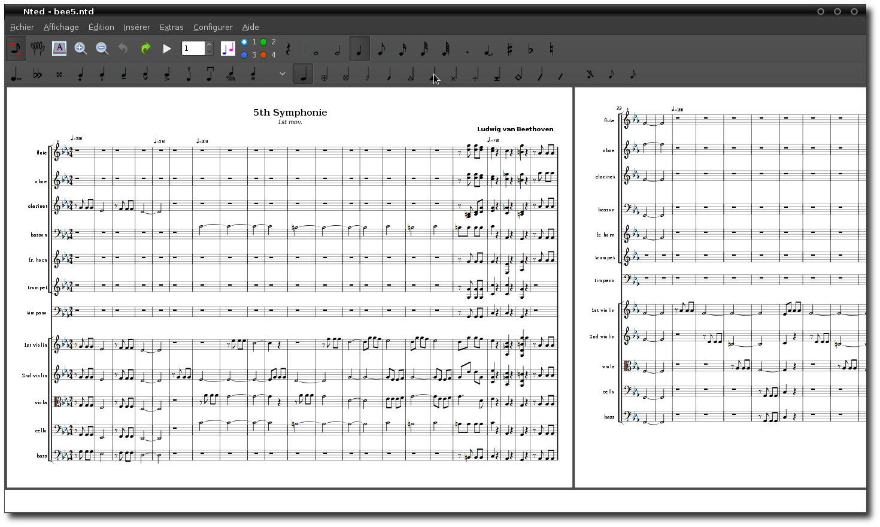Increase the number in the spin box
880x527 pixels.
[x=210, y=45]
